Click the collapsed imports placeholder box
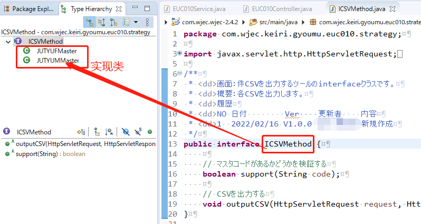Viewport: 421px width, 224px height. click(400, 54)
